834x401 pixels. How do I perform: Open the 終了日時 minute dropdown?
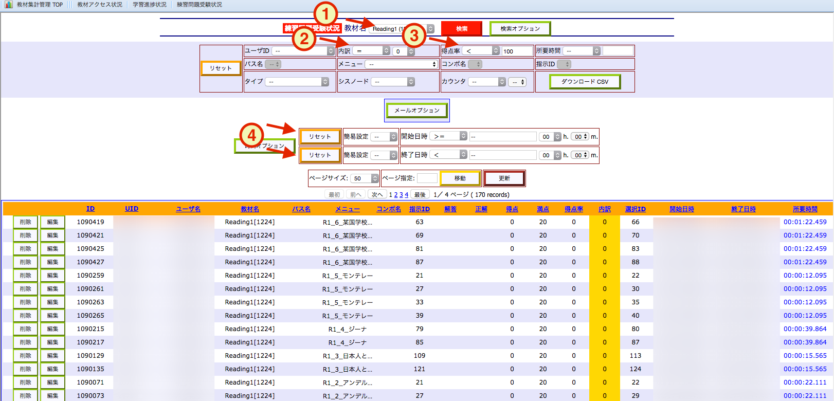pos(580,155)
